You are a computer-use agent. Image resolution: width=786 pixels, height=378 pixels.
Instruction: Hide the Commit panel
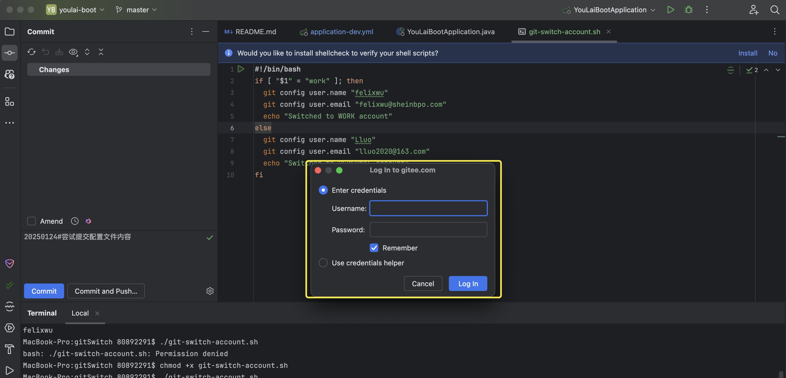click(x=206, y=31)
